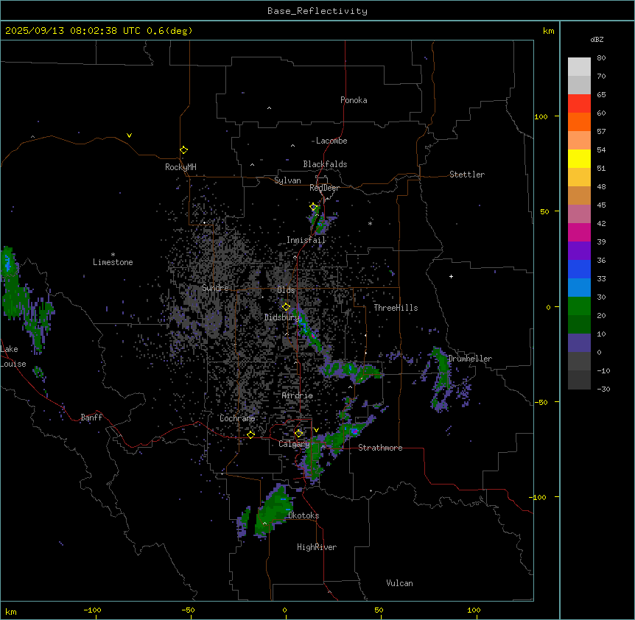Click the 100 km tick on right axis
This screenshot has width=635, height=620.
point(541,116)
